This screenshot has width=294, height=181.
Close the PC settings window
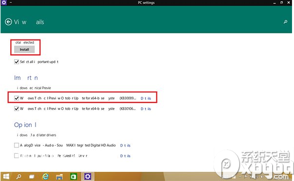pos(289,2)
